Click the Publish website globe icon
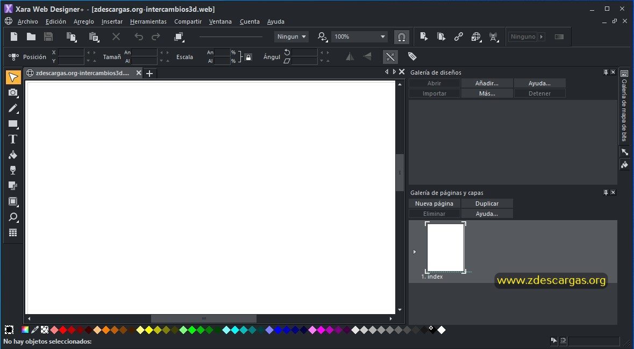The width and height of the screenshot is (634, 349). coord(476,37)
